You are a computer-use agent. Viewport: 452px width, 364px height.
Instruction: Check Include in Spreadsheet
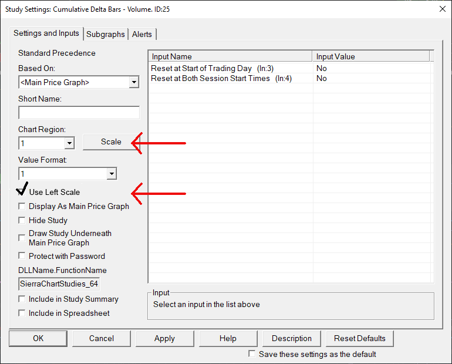pos(22,313)
